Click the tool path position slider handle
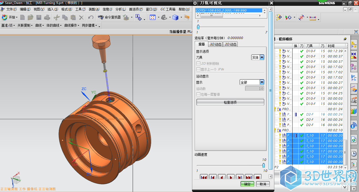The image size is (359, 192). (x=198, y=27)
